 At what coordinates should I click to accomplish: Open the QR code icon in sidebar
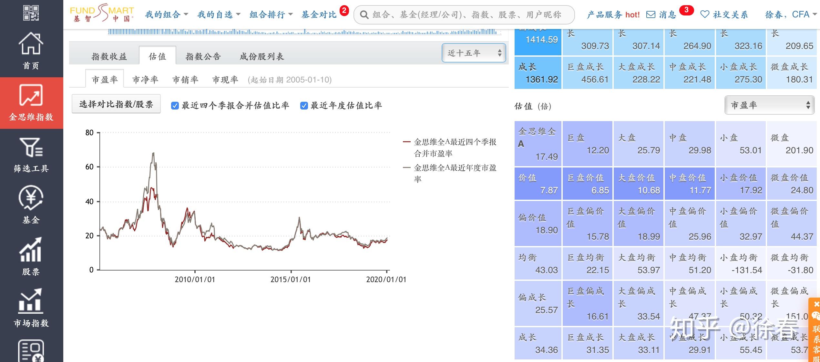click(x=31, y=13)
